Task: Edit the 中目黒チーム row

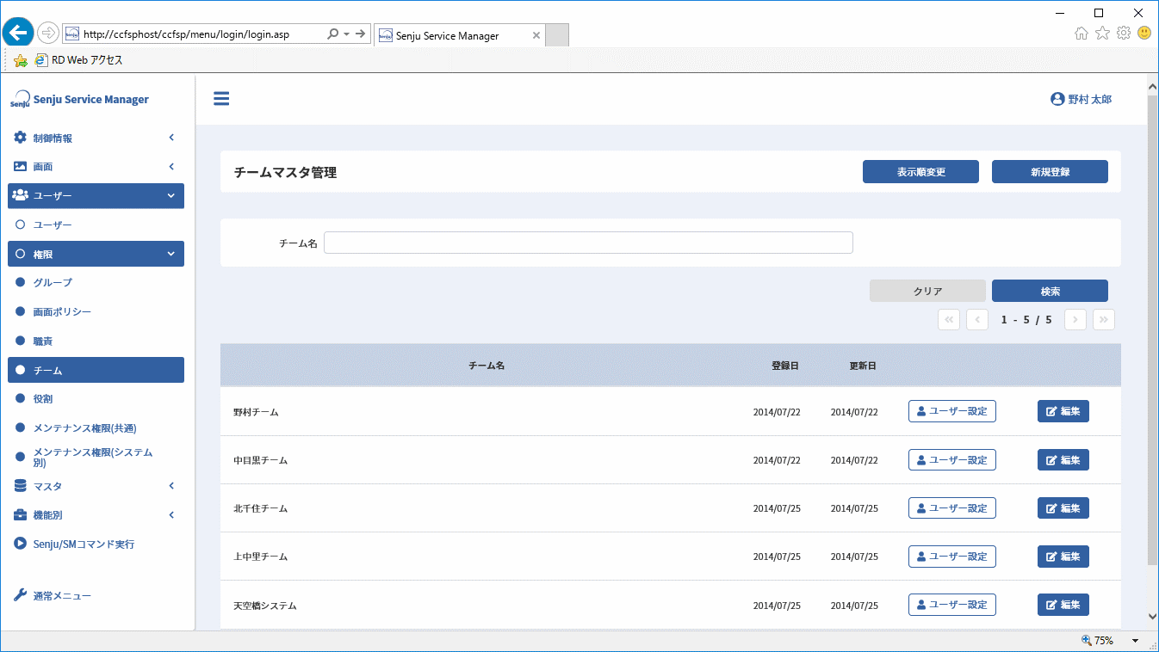Action: click(x=1063, y=460)
